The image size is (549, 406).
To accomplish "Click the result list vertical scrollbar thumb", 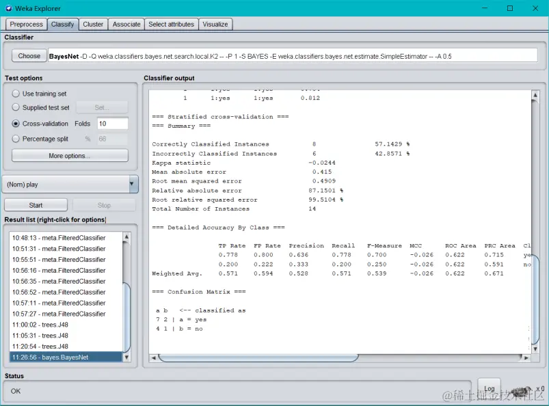I will pos(126,317).
